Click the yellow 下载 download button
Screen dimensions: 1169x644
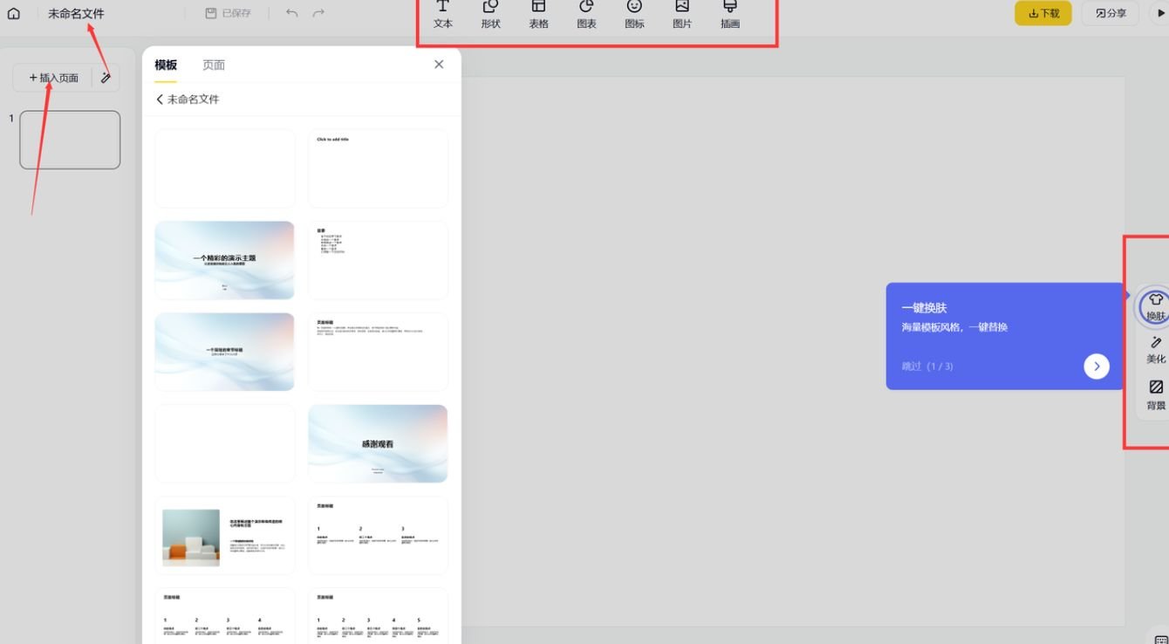pyautogui.click(x=1043, y=13)
